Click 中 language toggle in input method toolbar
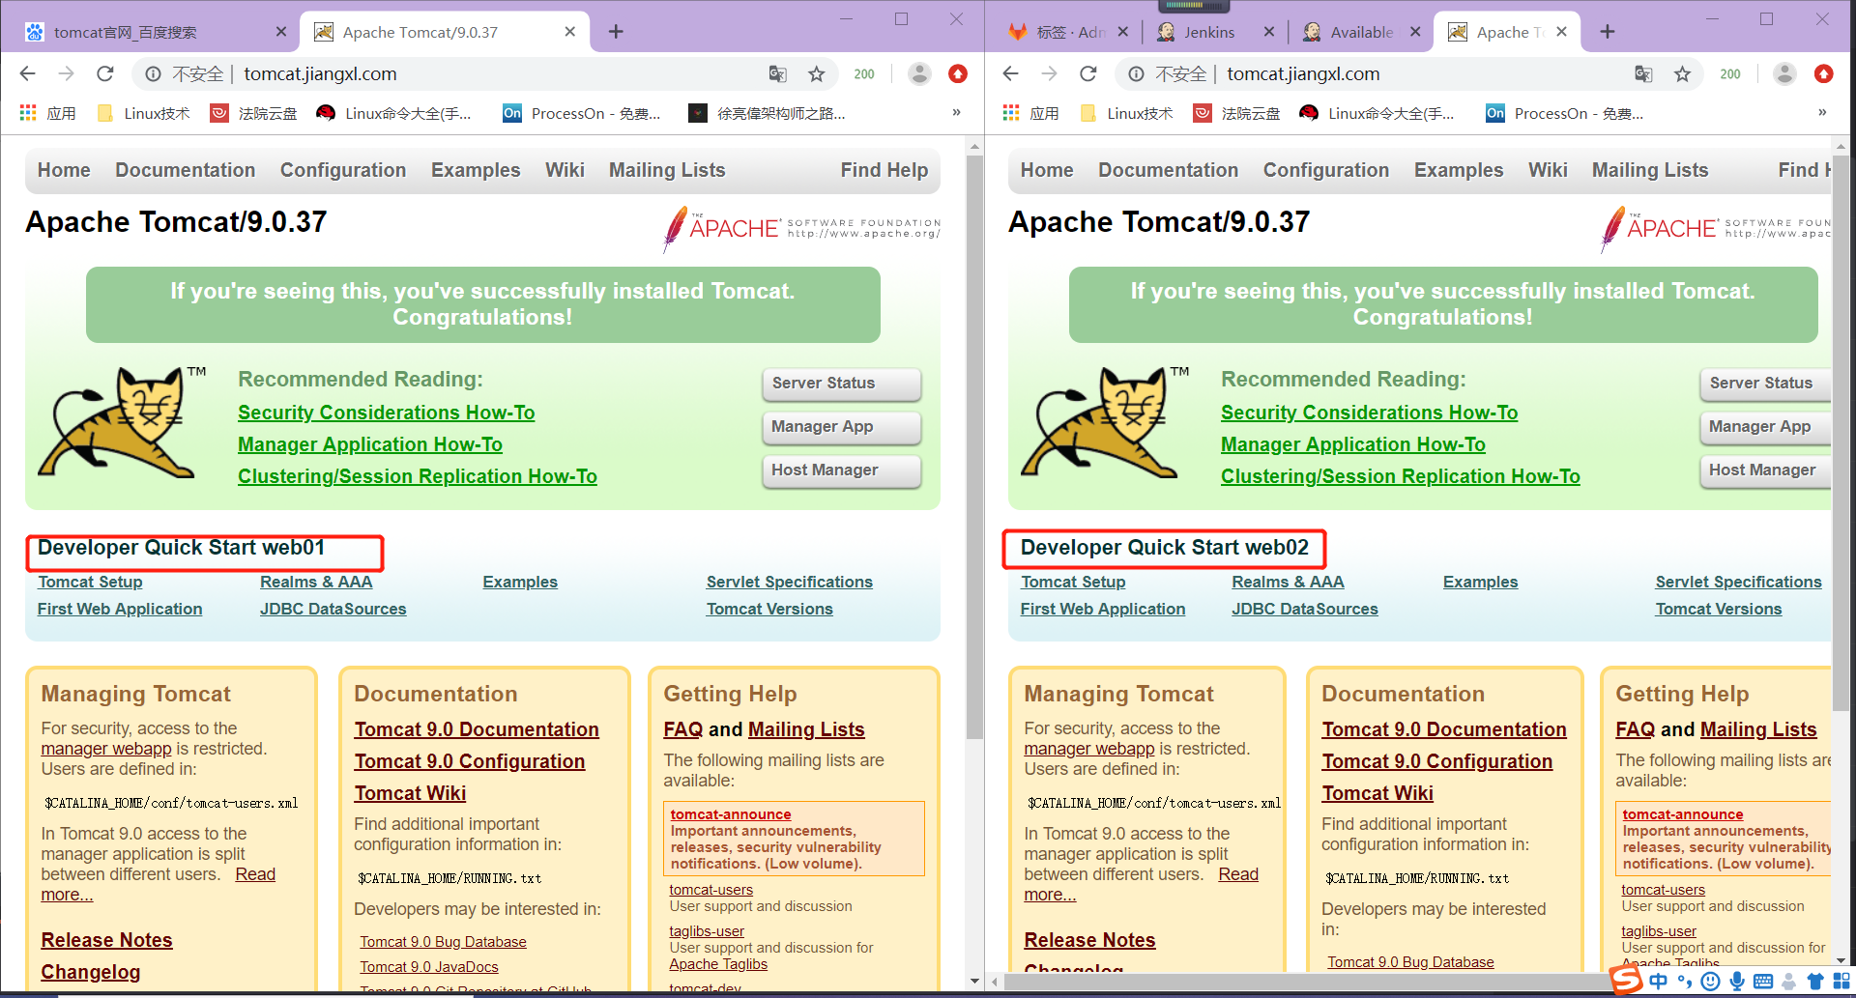 [1659, 982]
